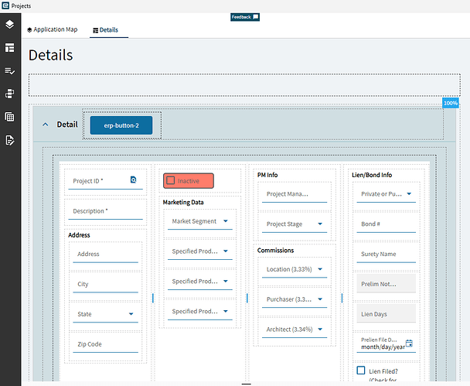Click the Feedback button
The height and width of the screenshot is (386, 470).
point(245,17)
